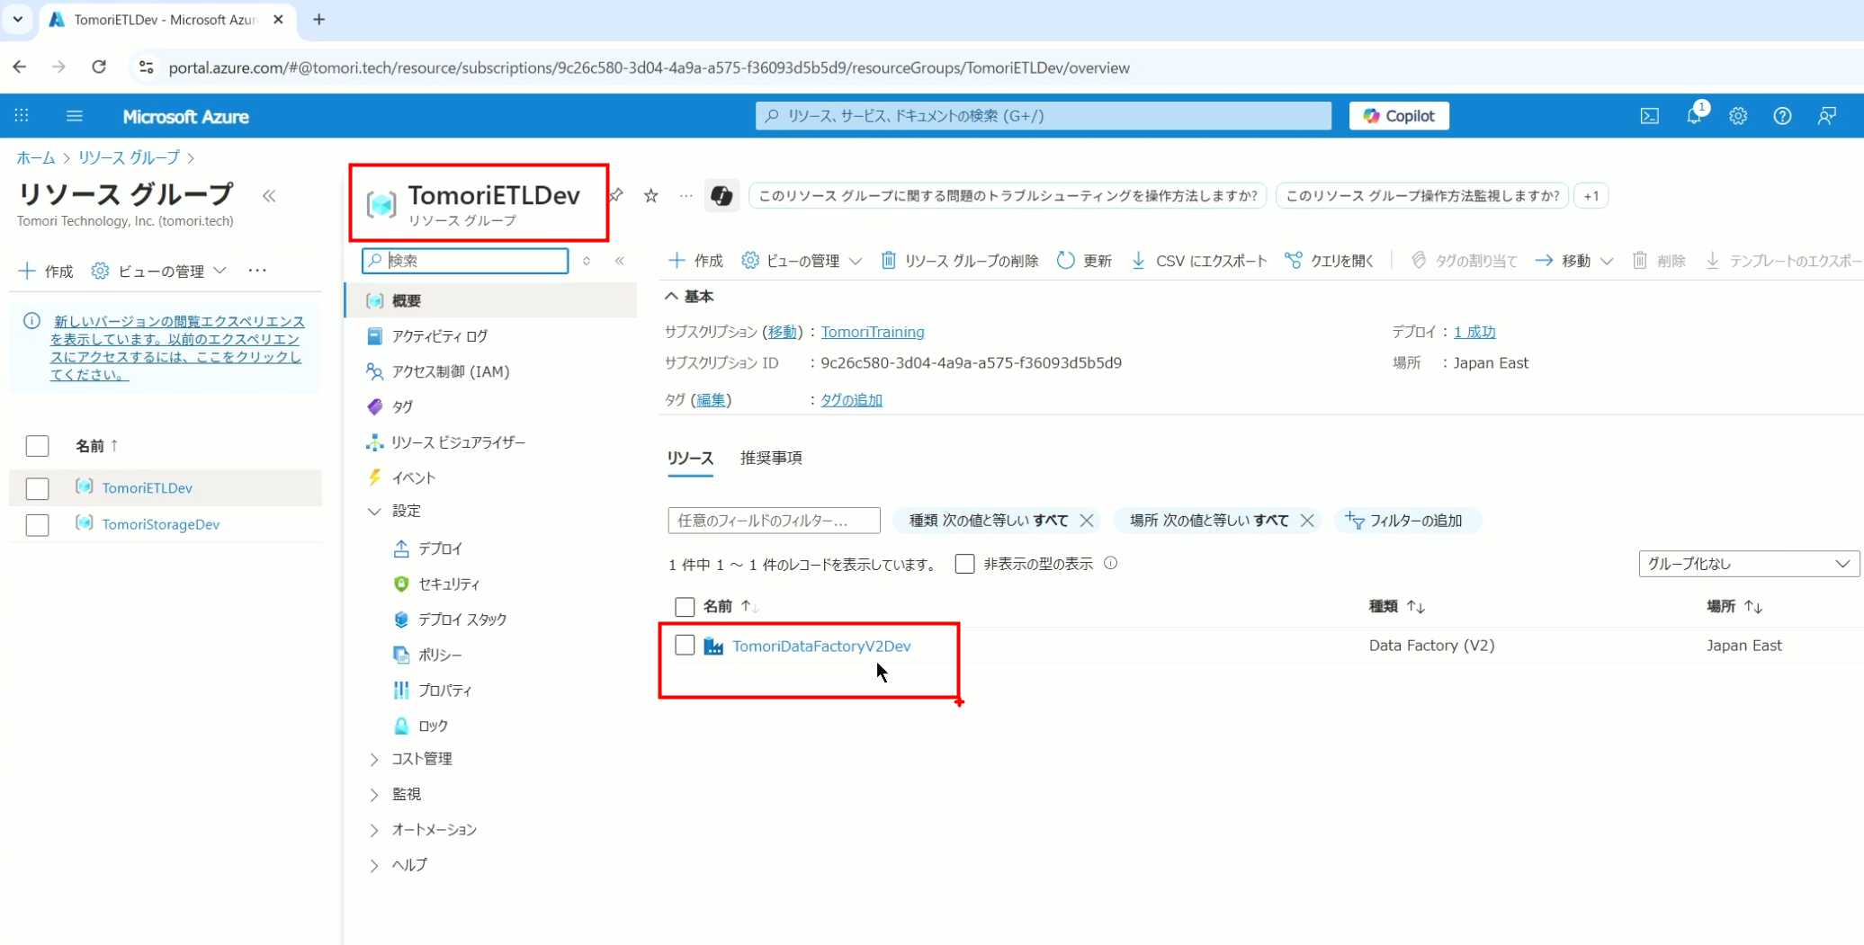1864x945 pixels.
Task: Open the feedback icon in header
Action: [1826, 116]
